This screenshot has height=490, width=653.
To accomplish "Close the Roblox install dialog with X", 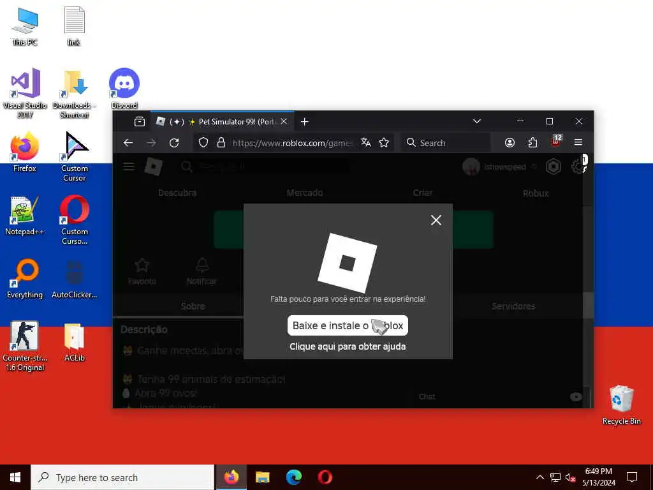I will coord(436,220).
